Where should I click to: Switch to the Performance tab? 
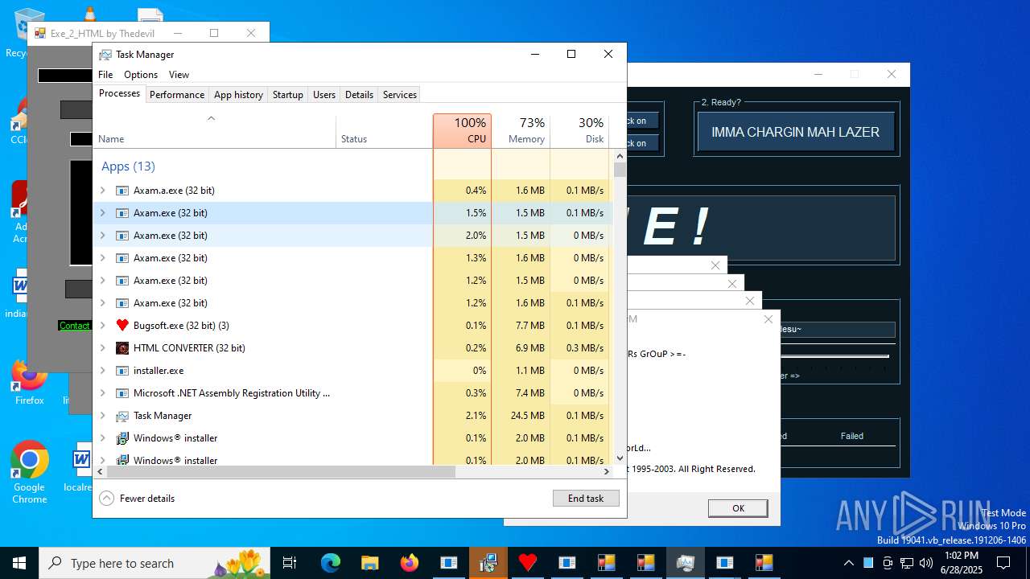click(177, 94)
